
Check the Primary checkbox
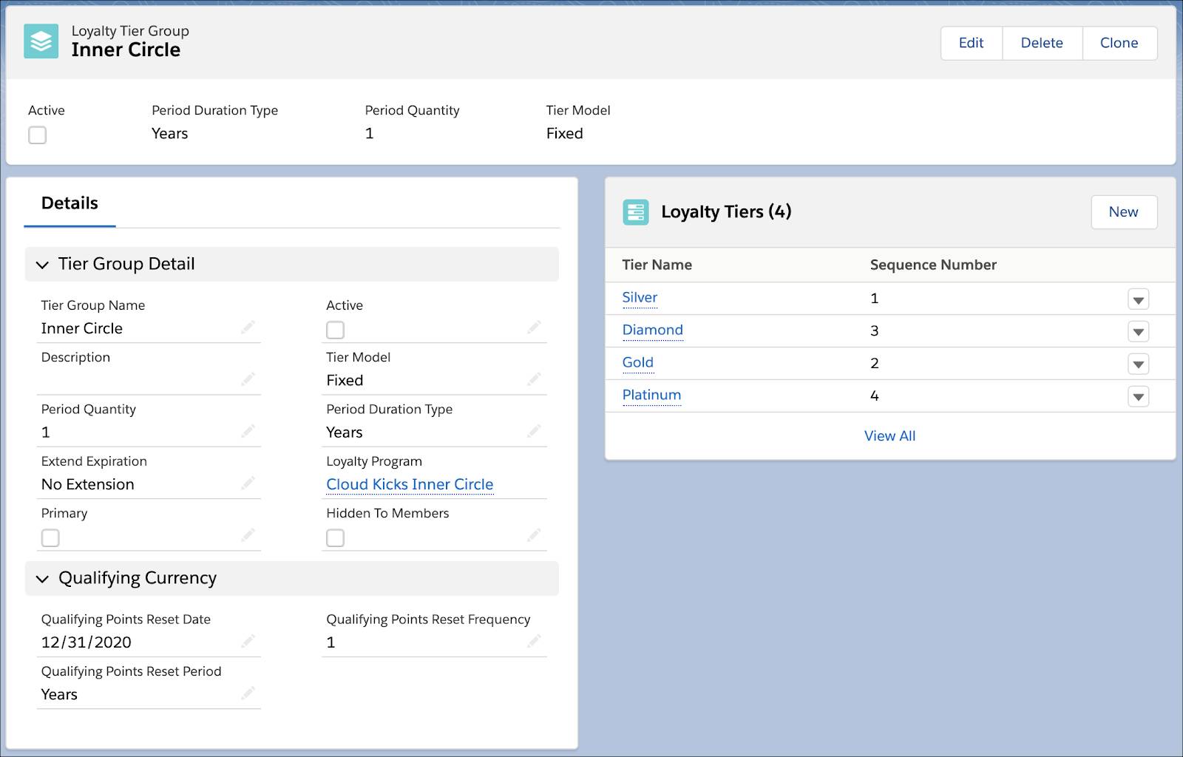[50, 538]
